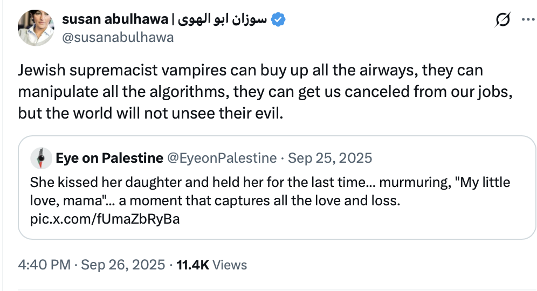Viewport: 537px width, 291px height.
Task: Click the 11.4K view count number
Action: [x=193, y=265]
